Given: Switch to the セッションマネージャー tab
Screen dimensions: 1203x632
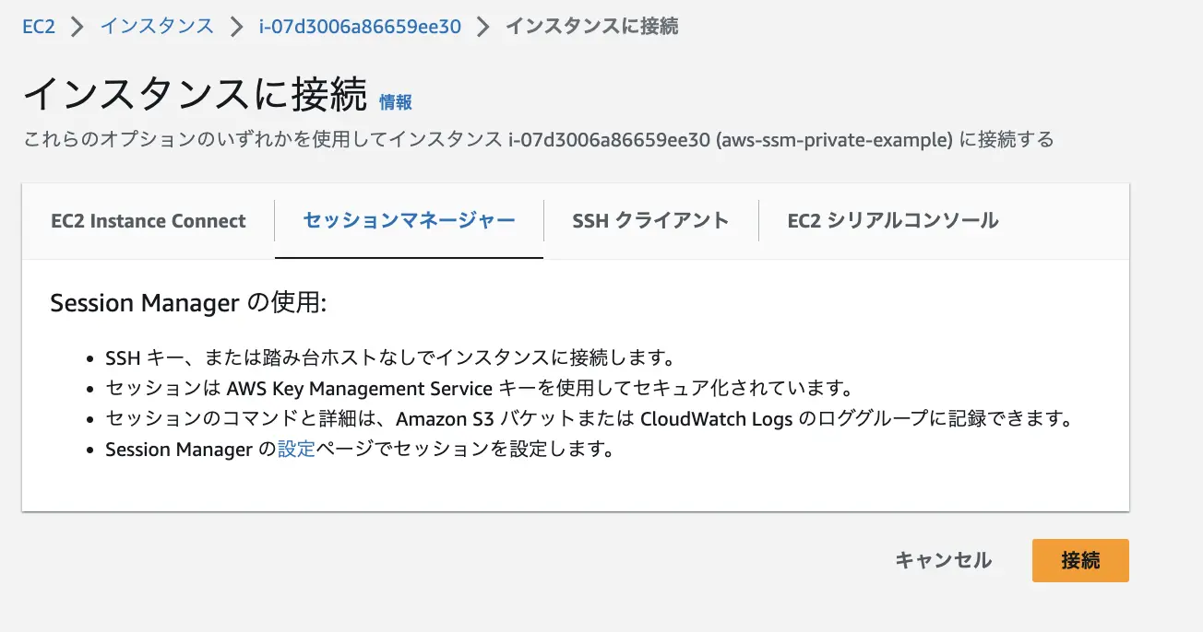Looking at the screenshot, I should click(x=408, y=221).
